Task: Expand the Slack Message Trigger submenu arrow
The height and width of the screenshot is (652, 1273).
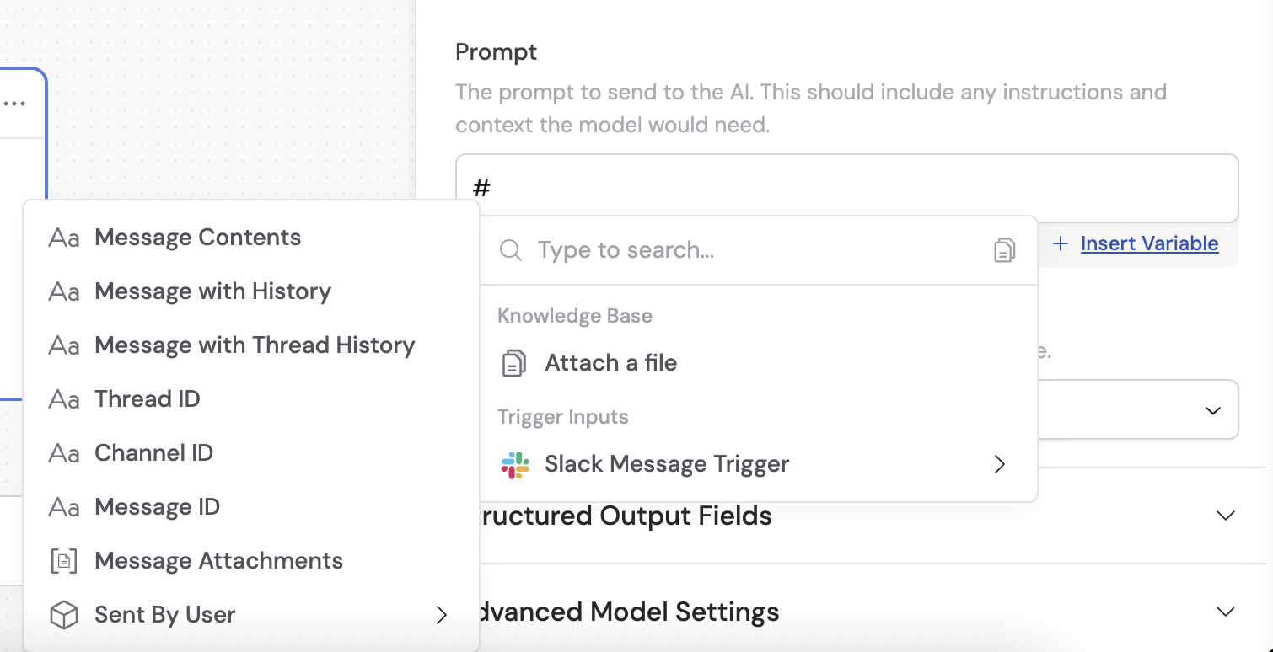Action: [x=999, y=464]
